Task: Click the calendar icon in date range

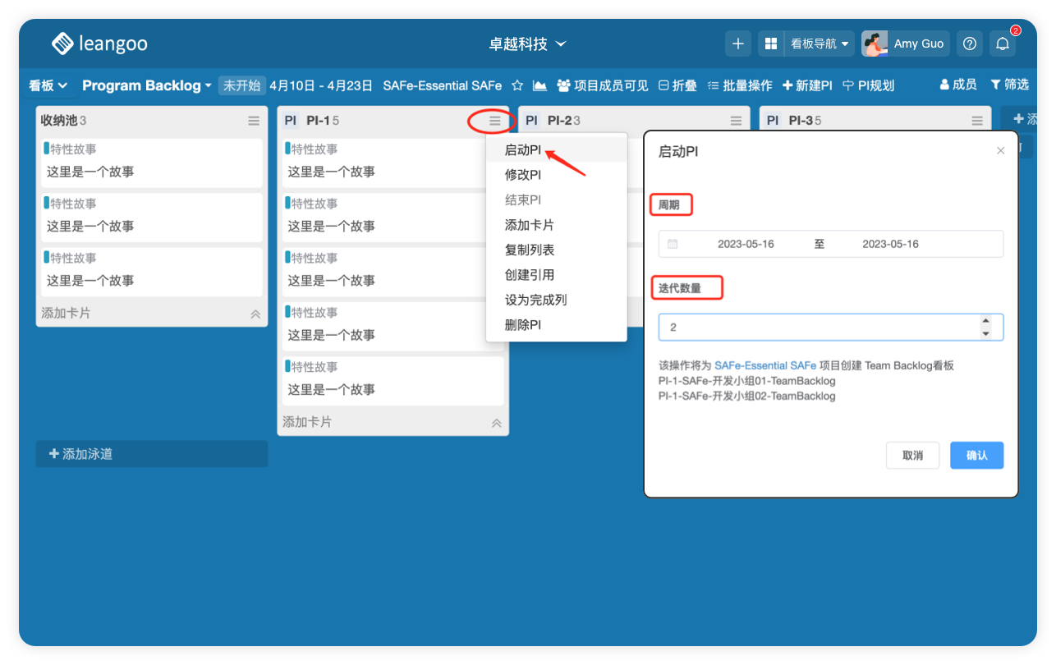Action: [673, 244]
